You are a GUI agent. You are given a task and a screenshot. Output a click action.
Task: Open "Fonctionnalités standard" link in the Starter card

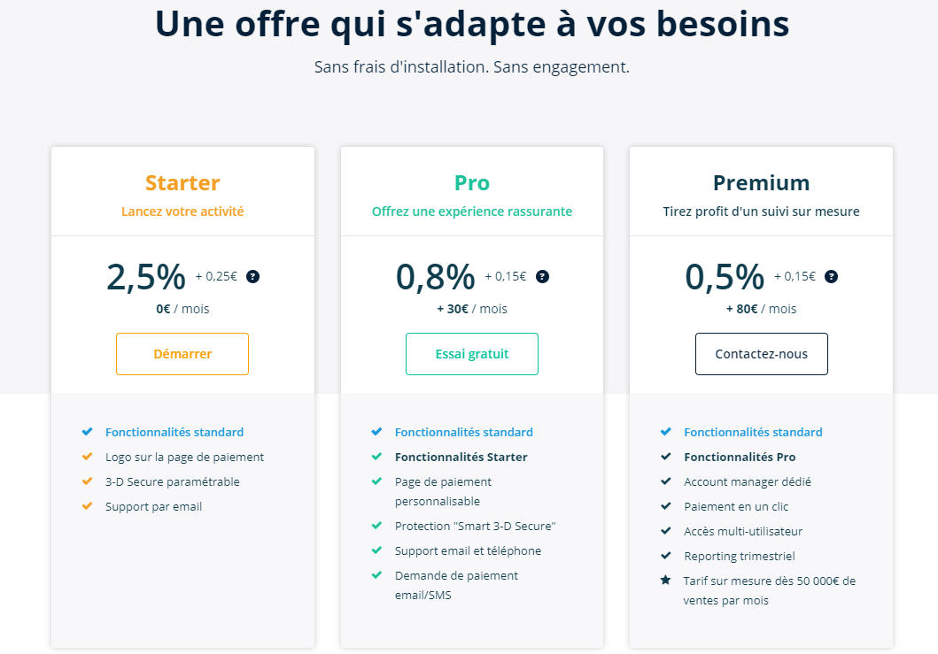174,432
